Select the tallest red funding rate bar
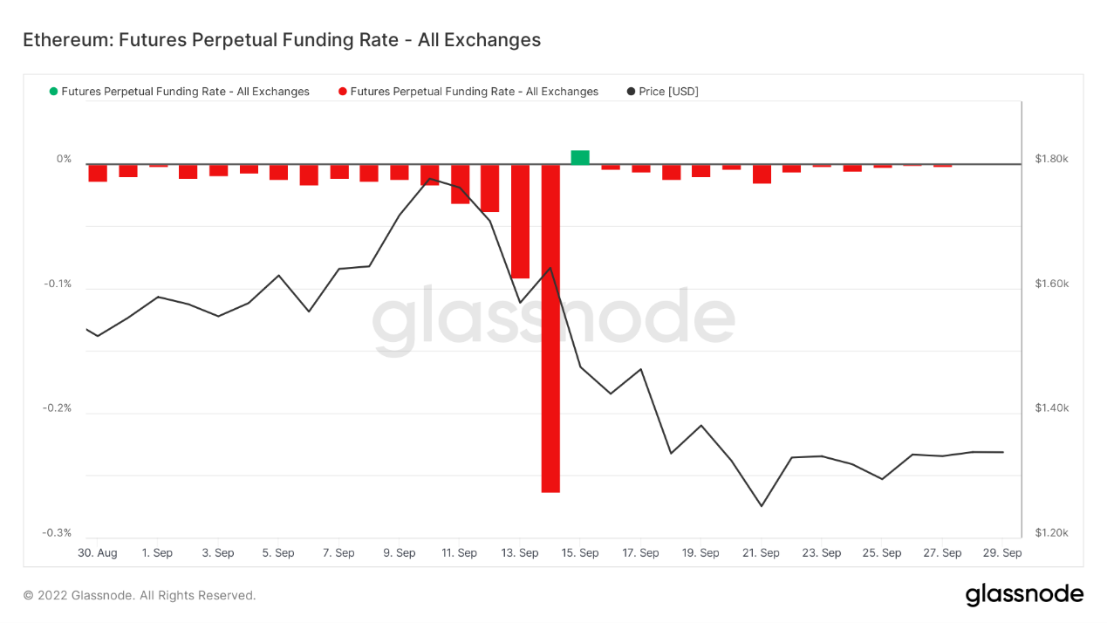1107x623 pixels. (550, 327)
